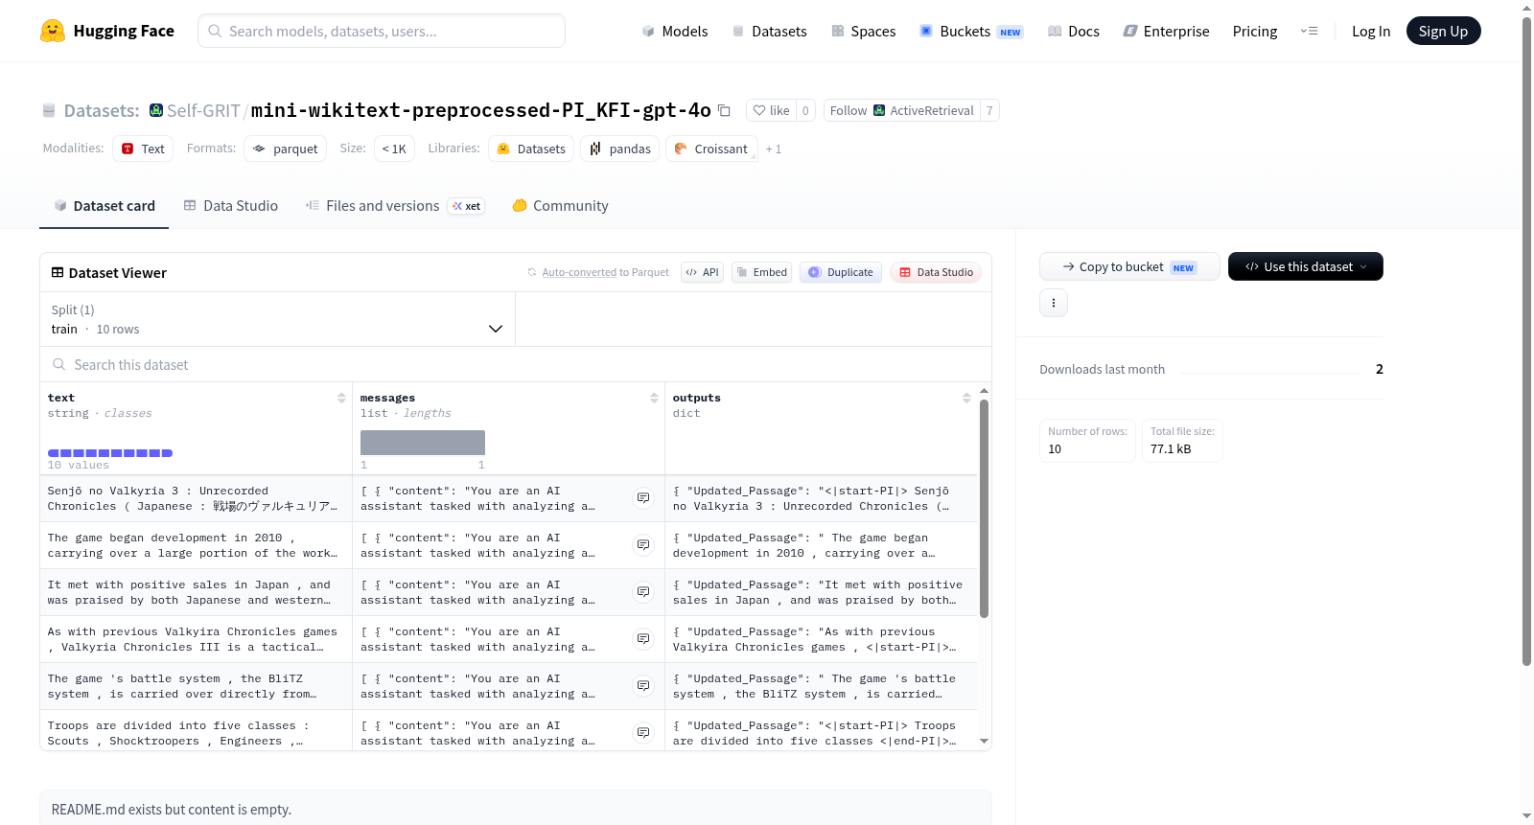Image resolution: width=1534 pixels, height=825 pixels.
Task: Click the Log In link
Action: pos(1371,31)
